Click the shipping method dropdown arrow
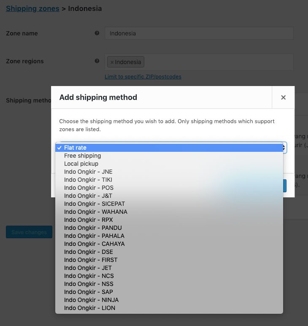This screenshot has width=308, height=326. pos(284,148)
